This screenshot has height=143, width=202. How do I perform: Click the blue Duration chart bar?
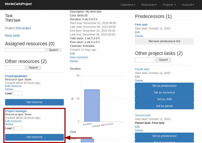(x=92, y=105)
